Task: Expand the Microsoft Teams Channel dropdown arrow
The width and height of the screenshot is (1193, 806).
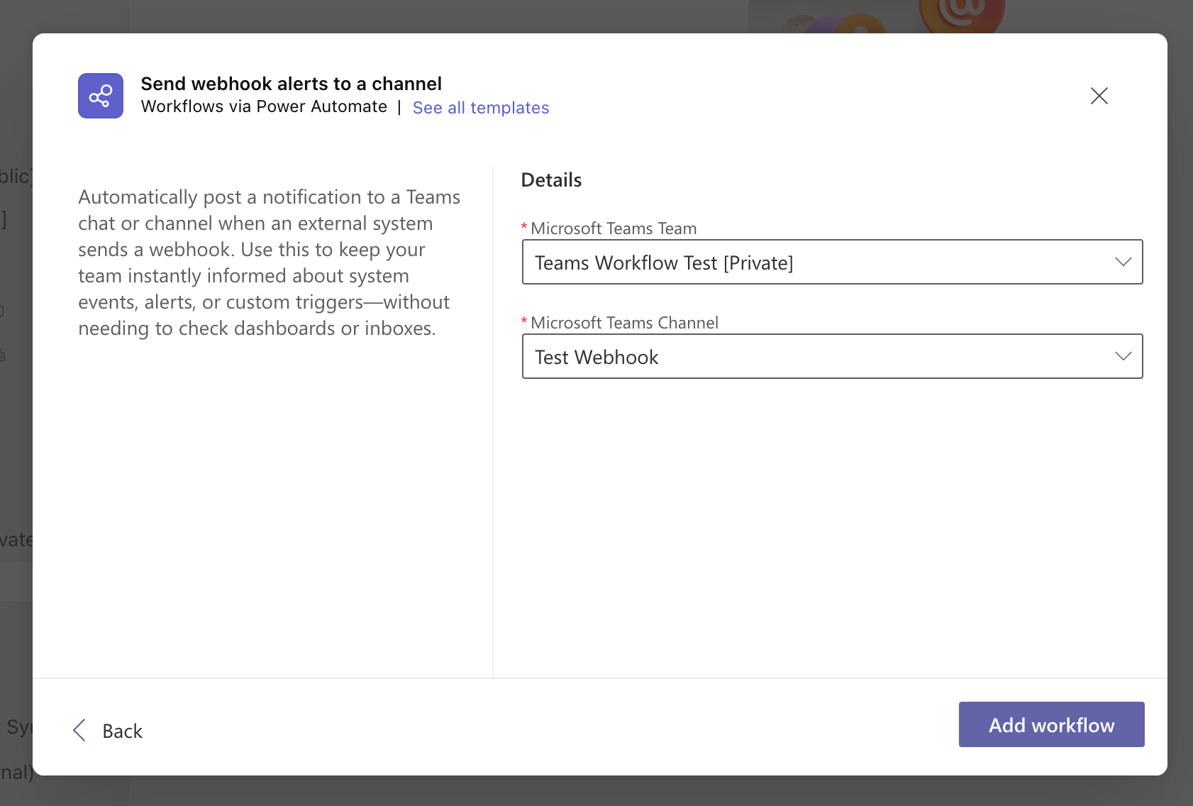Action: [1123, 356]
